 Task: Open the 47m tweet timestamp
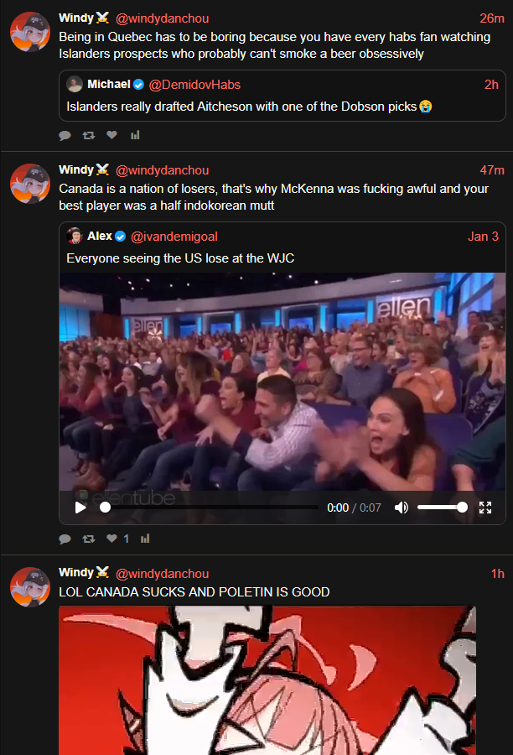pyautogui.click(x=492, y=170)
